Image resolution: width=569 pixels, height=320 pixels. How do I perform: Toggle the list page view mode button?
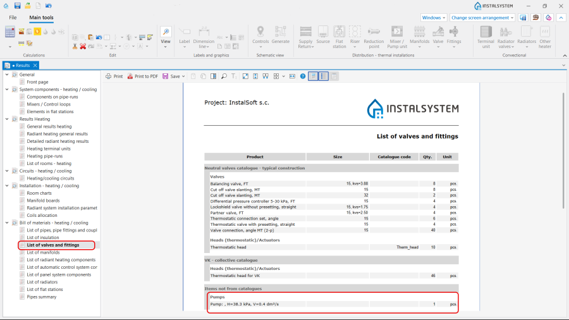(324, 76)
